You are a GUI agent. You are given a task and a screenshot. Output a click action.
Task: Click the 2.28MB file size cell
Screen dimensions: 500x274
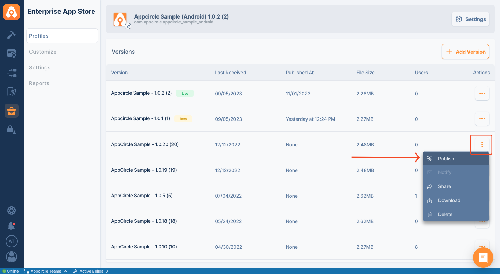coord(365,94)
